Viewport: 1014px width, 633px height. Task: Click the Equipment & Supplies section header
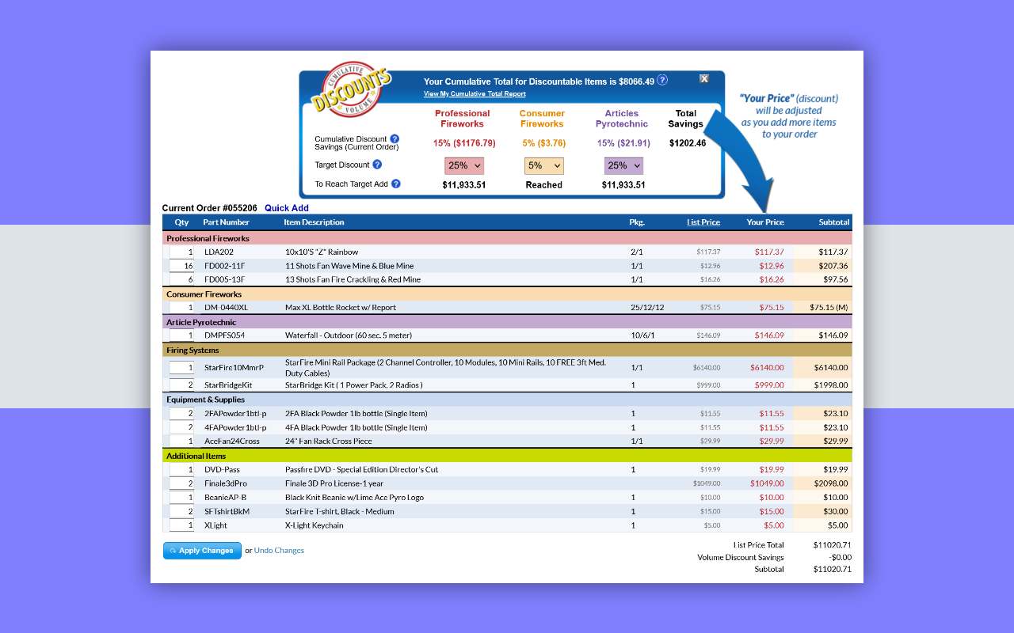[507, 400]
